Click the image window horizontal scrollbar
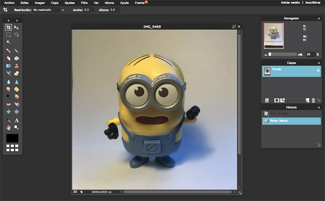The width and height of the screenshot is (325, 201). click(178, 192)
